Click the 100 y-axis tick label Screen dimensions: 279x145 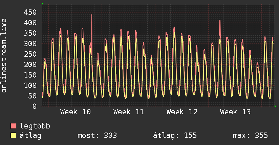point(30,85)
